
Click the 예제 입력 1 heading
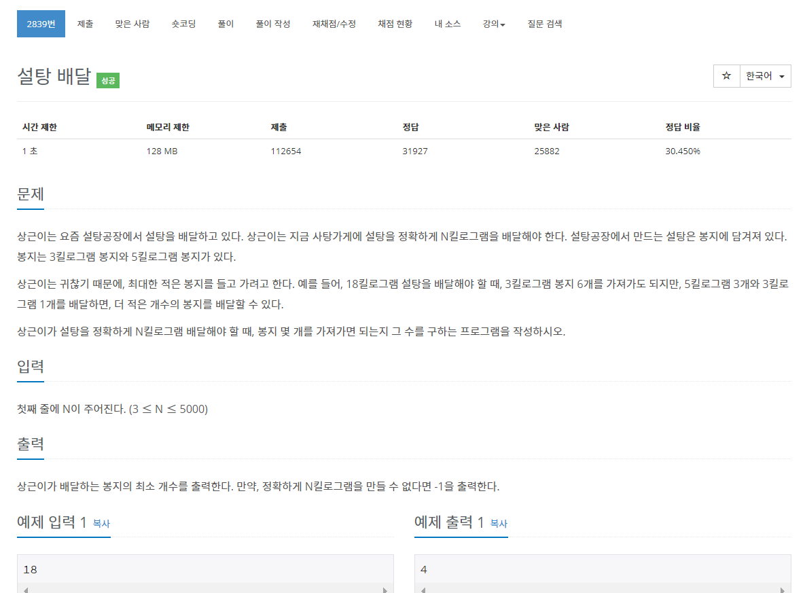(x=52, y=522)
